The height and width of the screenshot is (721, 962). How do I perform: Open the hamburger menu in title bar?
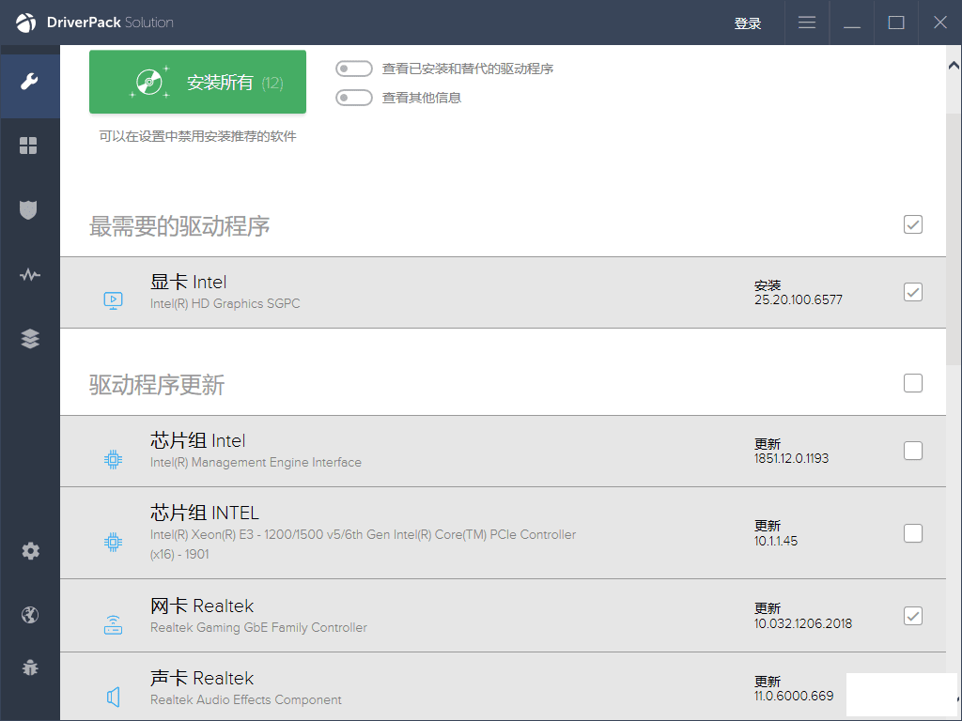pos(807,23)
